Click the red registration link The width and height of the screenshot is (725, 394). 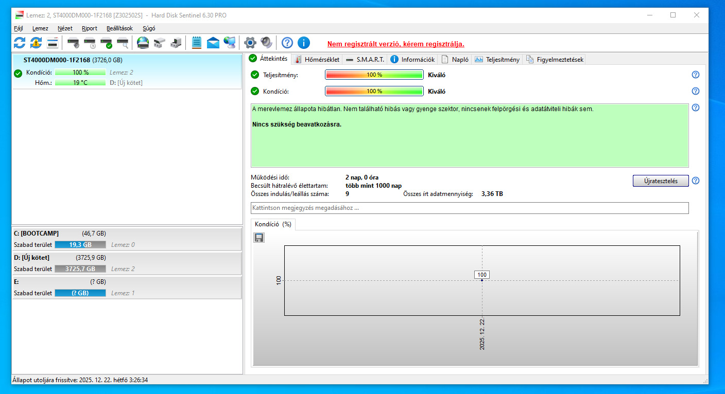395,44
